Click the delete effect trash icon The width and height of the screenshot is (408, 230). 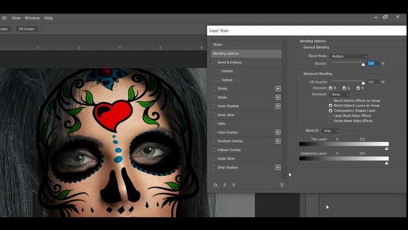coord(282,185)
